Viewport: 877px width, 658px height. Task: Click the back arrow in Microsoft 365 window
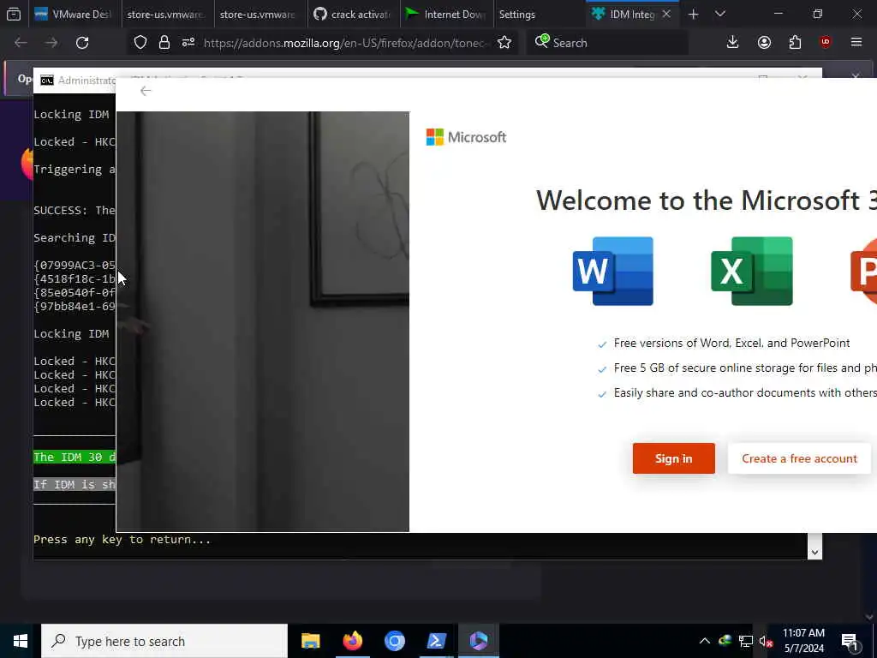click(146, 91)
